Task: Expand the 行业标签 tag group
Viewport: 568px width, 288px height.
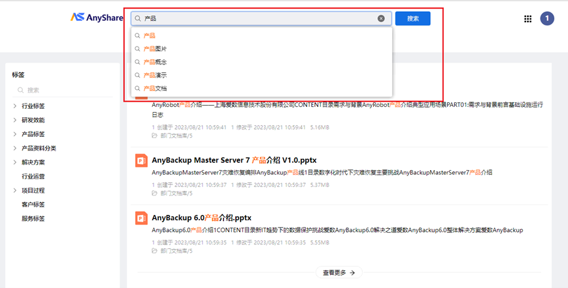Action: [15, 106]
